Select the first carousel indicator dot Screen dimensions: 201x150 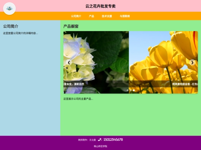(127, 90)
